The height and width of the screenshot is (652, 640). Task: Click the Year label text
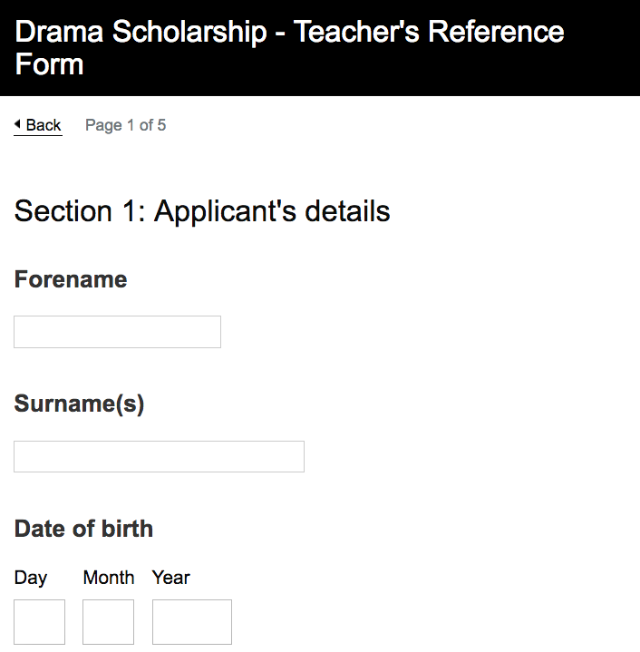(x=170, y=577)
